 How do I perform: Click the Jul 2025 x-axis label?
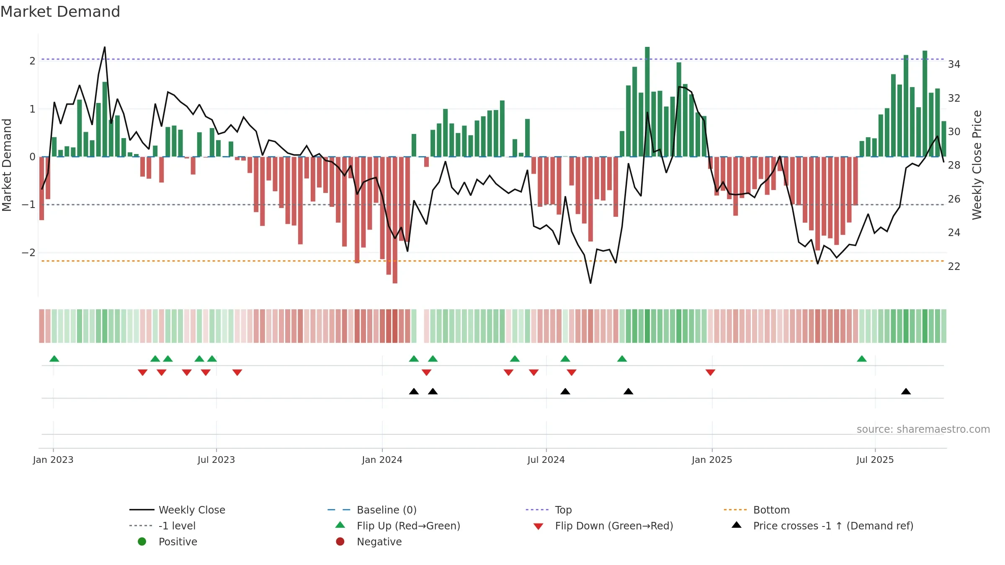875,460
